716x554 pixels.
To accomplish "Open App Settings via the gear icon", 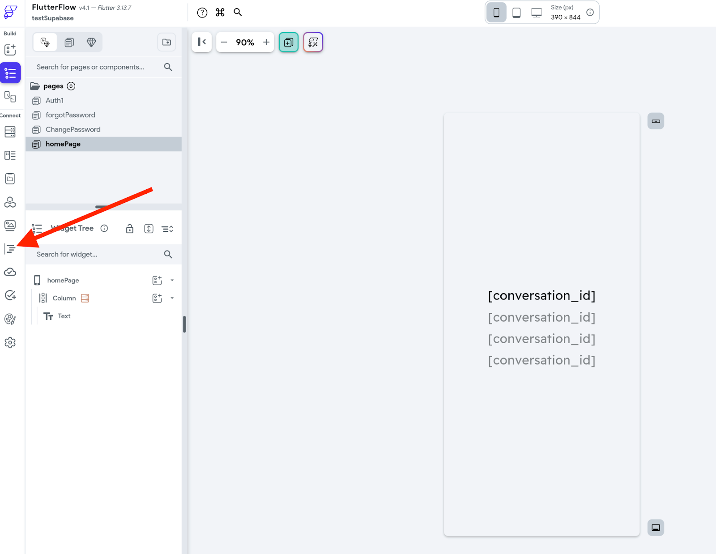I will pyautogui.click(x=10, y=342).
